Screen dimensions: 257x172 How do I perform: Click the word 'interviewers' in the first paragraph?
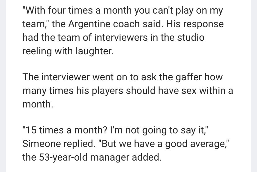tap(121, 37)
